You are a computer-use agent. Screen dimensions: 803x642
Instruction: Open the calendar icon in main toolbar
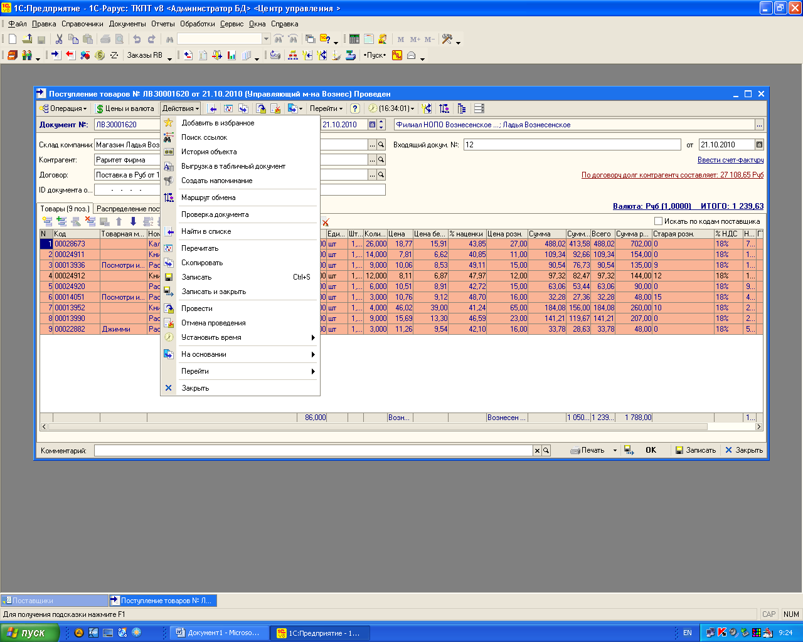368,39
